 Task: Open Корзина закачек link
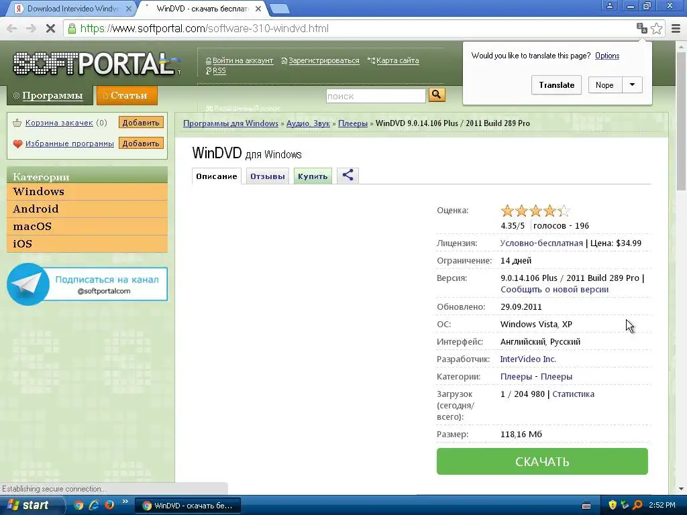point(59,123)
